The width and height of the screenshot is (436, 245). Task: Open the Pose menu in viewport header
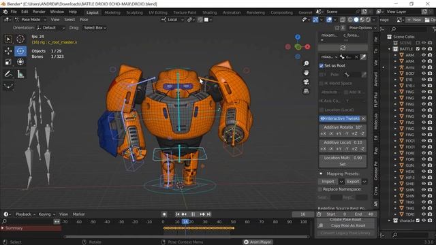(x=84, y=20)
